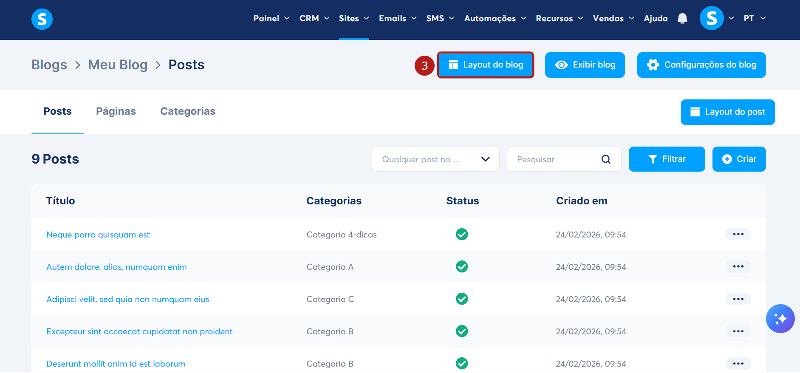Open options for Adipisci velit post
The image size is (800, 373).
pyautogui.click(x=738, y=299)
